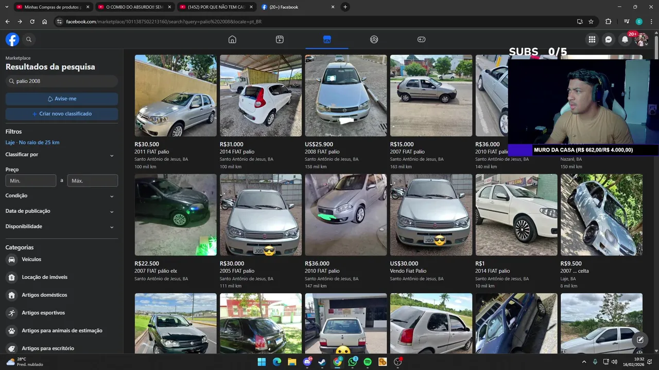This screenshot has width=659, height=370.
Task: Open R$9.500 2007 celta photo
Action: pyautogui.click(x=601, y=215)
